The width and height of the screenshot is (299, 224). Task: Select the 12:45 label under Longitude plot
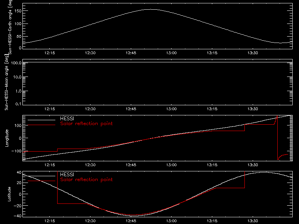[x=131, y=165]
